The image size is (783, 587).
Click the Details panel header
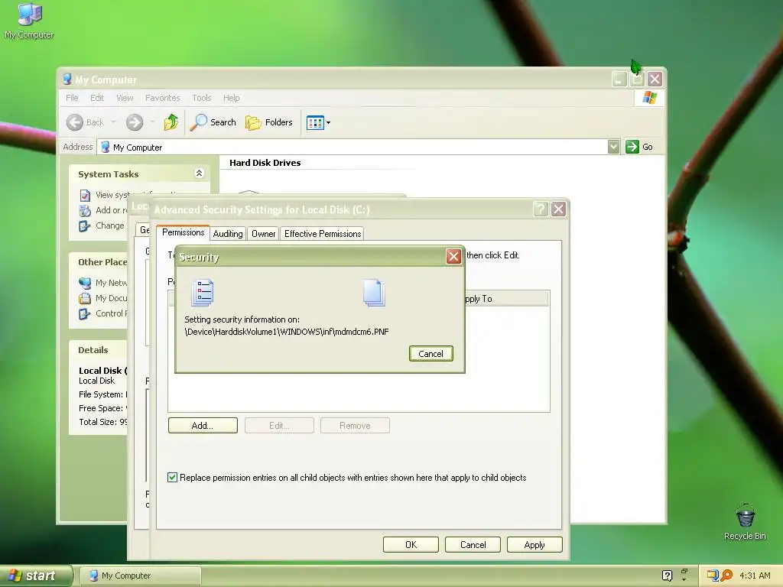[x=93, y=350]
